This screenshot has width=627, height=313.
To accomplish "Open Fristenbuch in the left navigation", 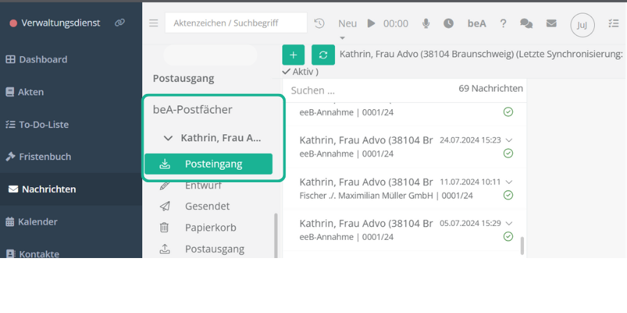I will coord(45,156).
